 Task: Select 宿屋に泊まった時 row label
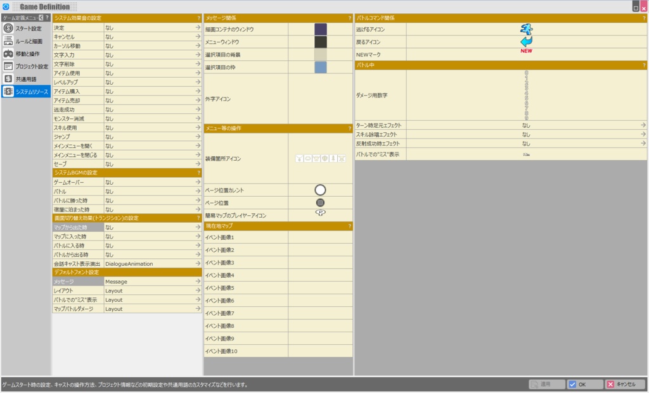pyautogui.click(x=72, y=209)
